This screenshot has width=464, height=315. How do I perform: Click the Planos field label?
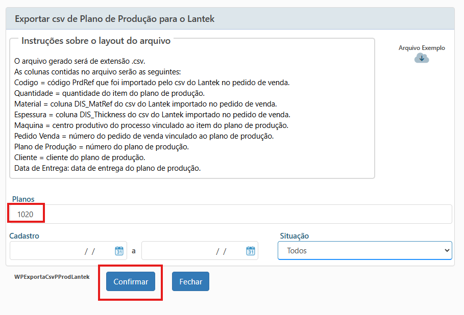coord(23,199)
